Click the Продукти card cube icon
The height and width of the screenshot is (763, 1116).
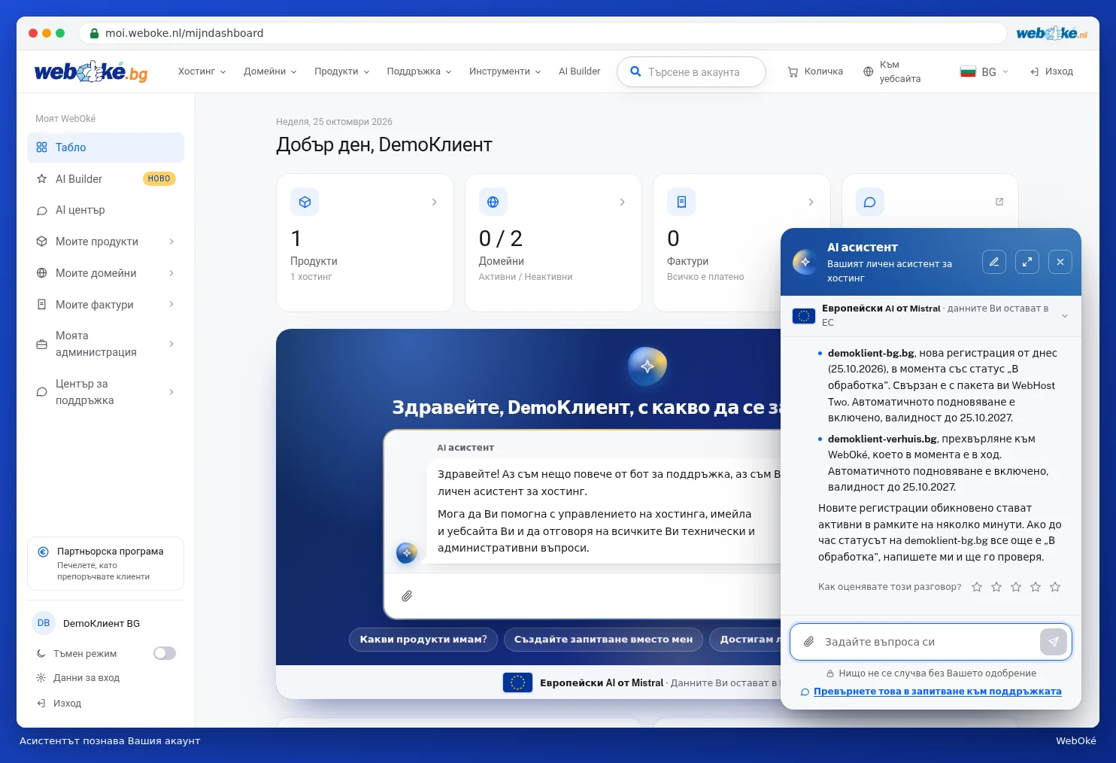(305, 202)
